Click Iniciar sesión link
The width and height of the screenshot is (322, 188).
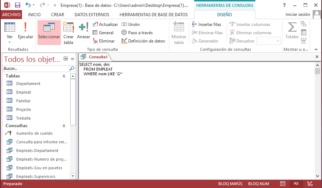tap(298, 15)
